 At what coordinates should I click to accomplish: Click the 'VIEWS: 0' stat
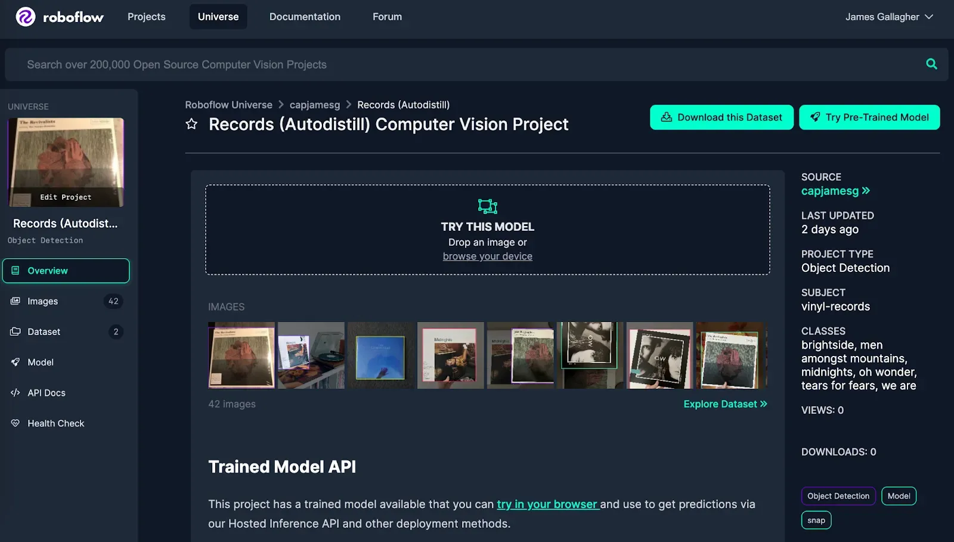point(822,410)
